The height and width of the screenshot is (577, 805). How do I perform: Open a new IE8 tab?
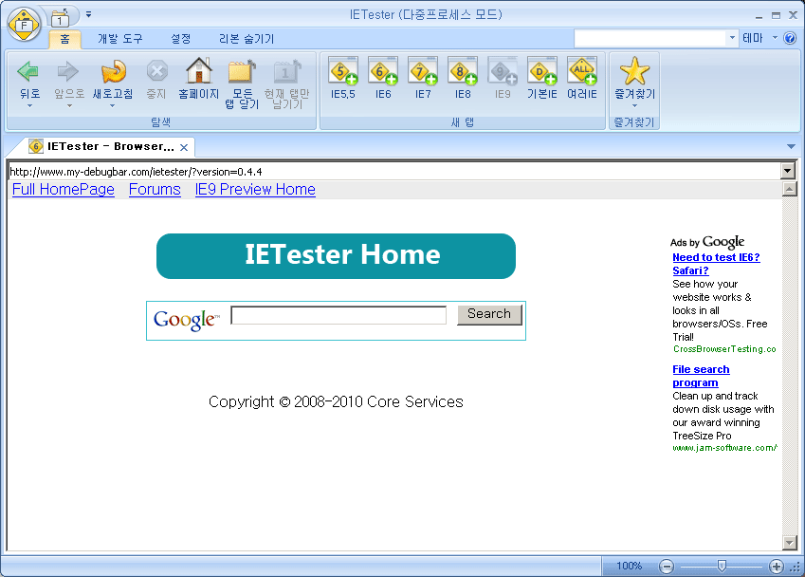tap(463, 72)
